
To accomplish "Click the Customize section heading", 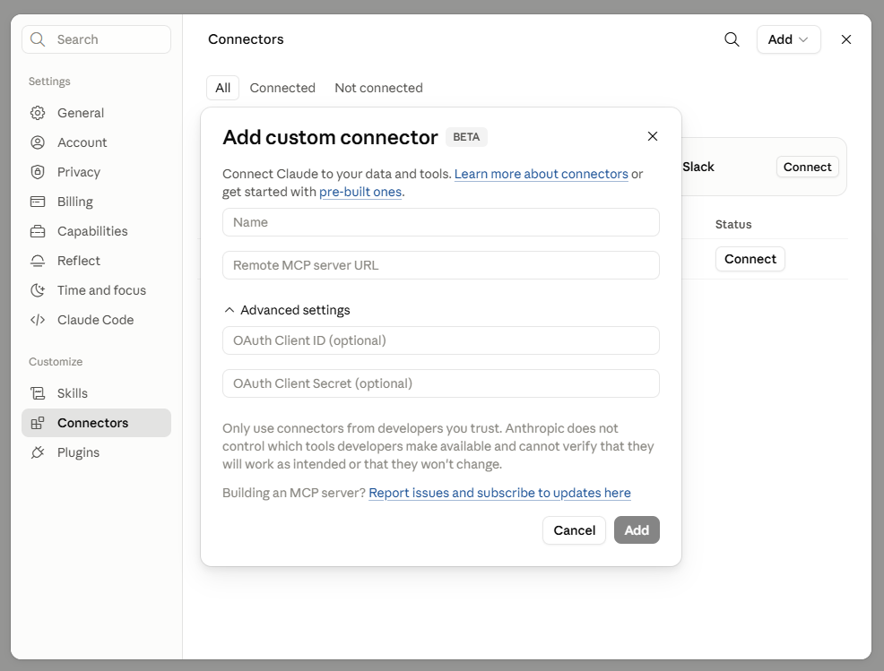I will 56,362.
